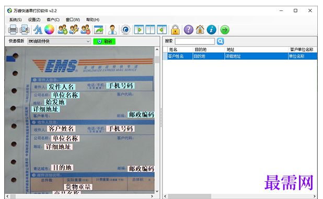Click template horizontal scrollbar right arrow
The width and height of the screenshot is (323, 199).
coord(152,196)
